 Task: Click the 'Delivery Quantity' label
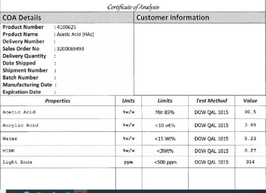[24, 56]
